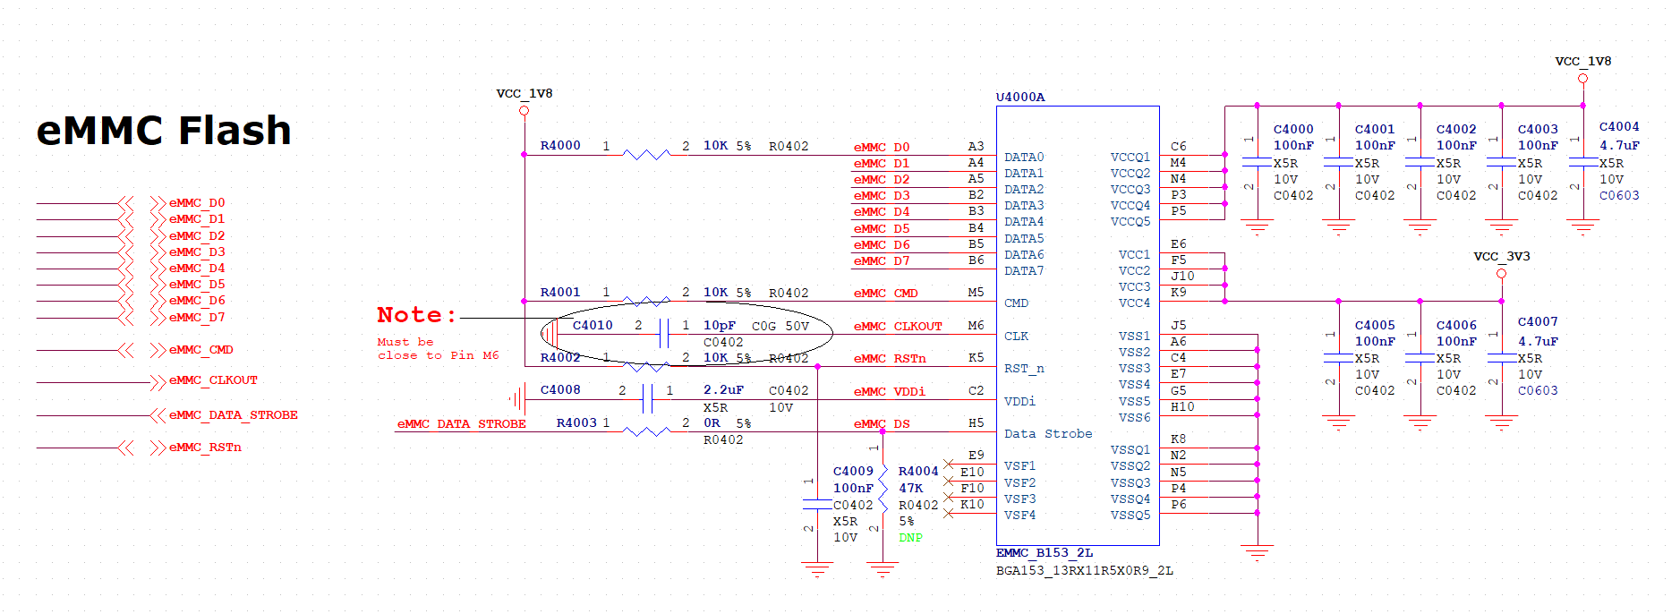Select the BGA153_13RX11R5X0R9_2L footprint text
This screenshot has width=1680, height=614.
pos(1084,571)
